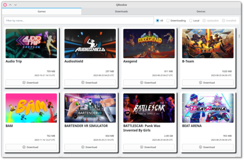Select the Installed filter radio button

229,21
